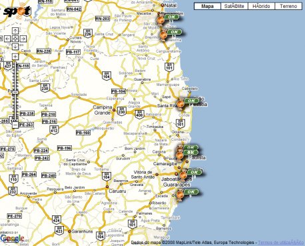Click the Spot logo

[x=17, y=11]
